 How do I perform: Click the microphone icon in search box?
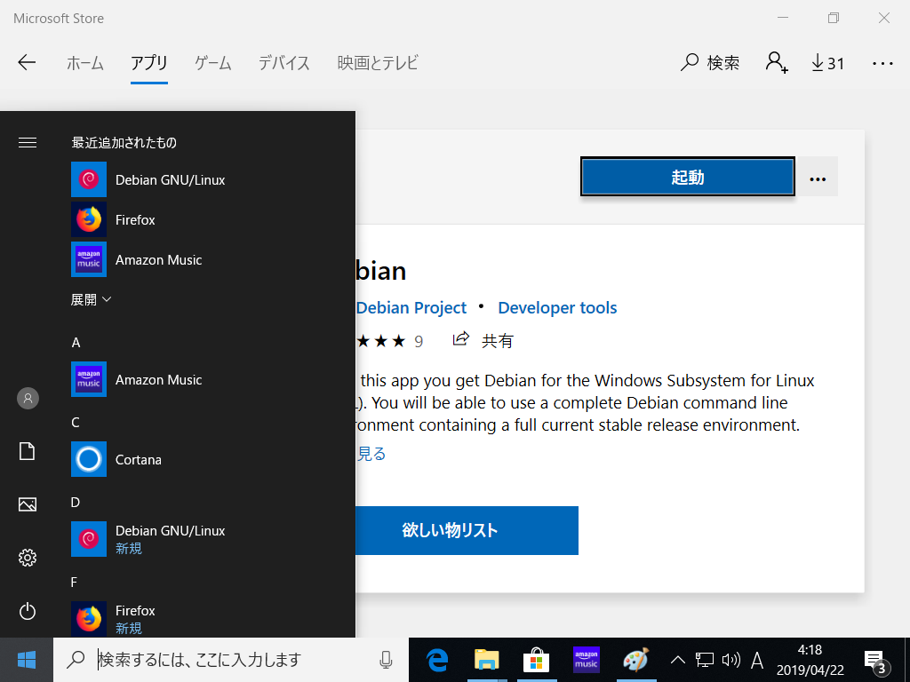[386, 660]
